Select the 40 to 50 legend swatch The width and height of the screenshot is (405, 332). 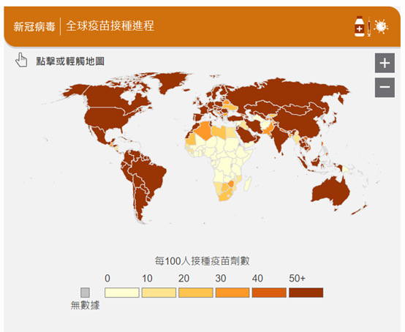(x=269, y=293)
